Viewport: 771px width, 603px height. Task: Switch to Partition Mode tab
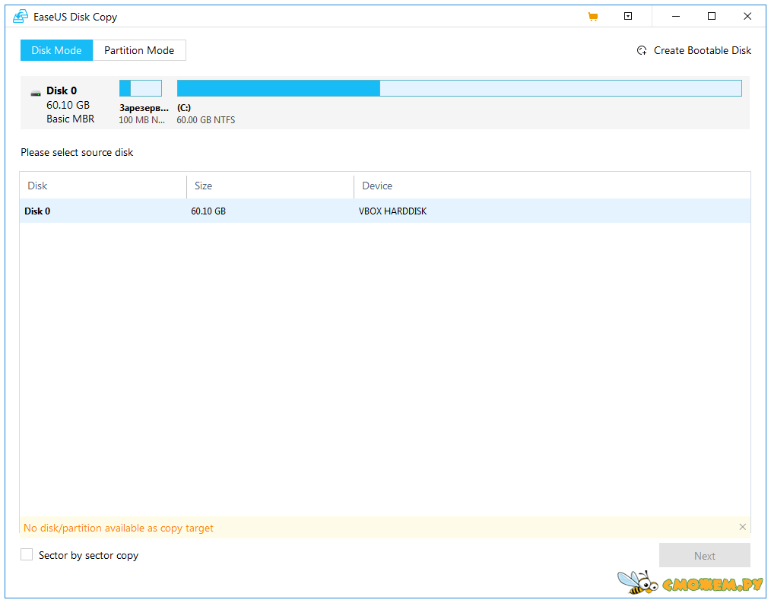click(x=139, y=50)
